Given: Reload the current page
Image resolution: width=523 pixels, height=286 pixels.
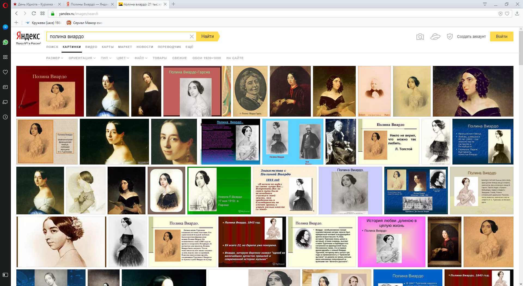Looking at the screenshot, I should pyautogui.click(x=34, y=13).
